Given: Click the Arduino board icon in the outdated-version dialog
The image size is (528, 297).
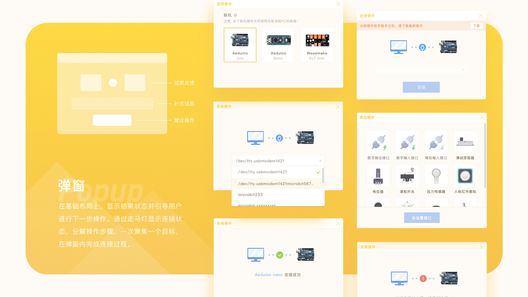Looking at the screenshot, I should click(x=448, y=47).
